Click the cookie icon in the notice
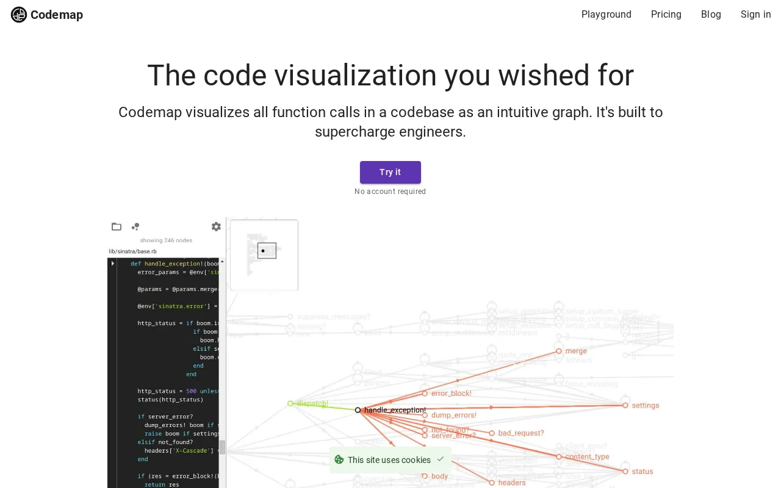This screenshot has width=781, height=488. click(339, 459)
